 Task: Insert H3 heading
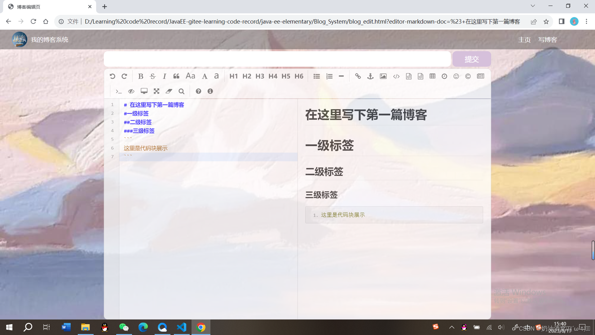click(x=260, y=76)
